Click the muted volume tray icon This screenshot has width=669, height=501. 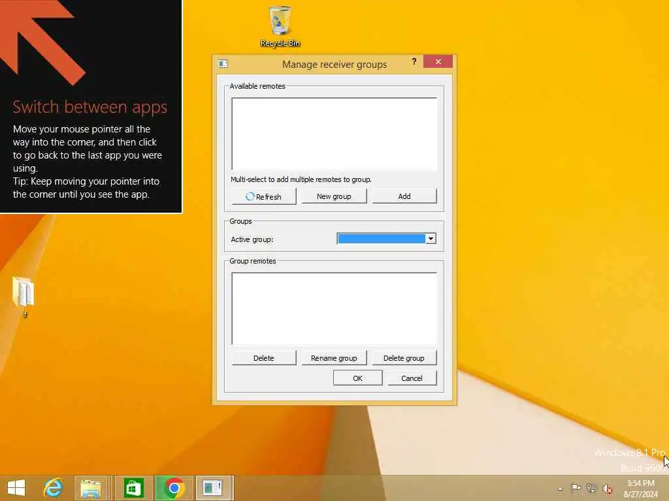[x=607, y=488]
